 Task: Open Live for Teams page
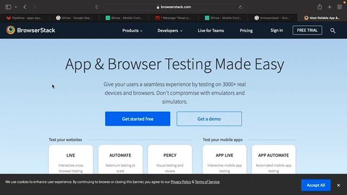click(x=211, y=30)
